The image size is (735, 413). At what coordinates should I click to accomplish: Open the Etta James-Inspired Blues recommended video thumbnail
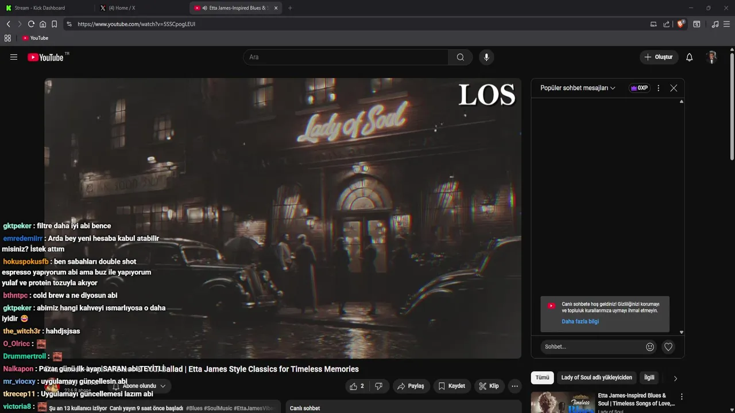click(x=563, y=402)
